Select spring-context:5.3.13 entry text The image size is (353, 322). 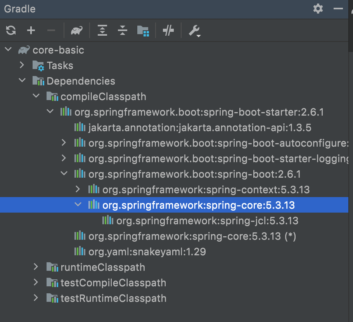(x=206, y=190)
